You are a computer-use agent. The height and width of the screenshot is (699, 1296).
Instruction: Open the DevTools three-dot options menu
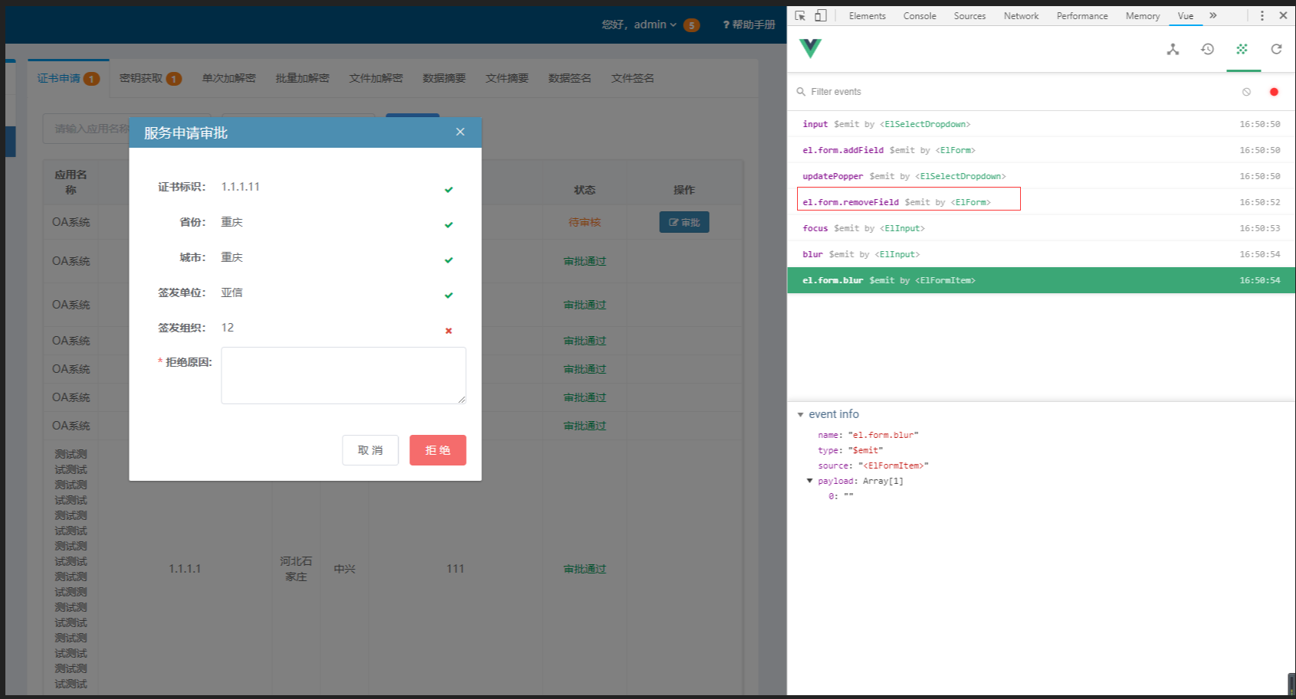1262,15
